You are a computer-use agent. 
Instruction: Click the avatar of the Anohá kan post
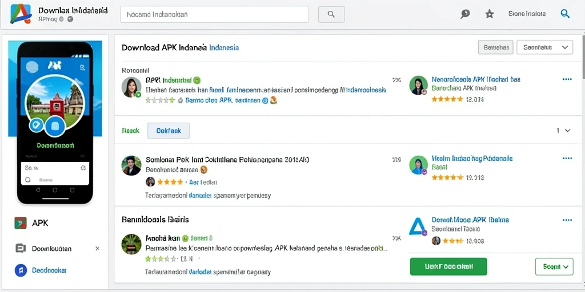pos(131,244)
